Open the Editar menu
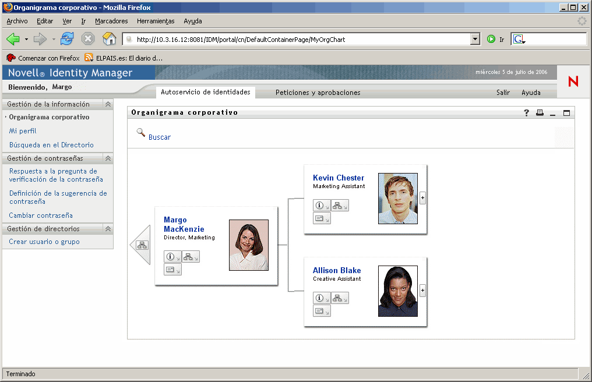This screenshot has height=382, width=592. pos(45,21)
